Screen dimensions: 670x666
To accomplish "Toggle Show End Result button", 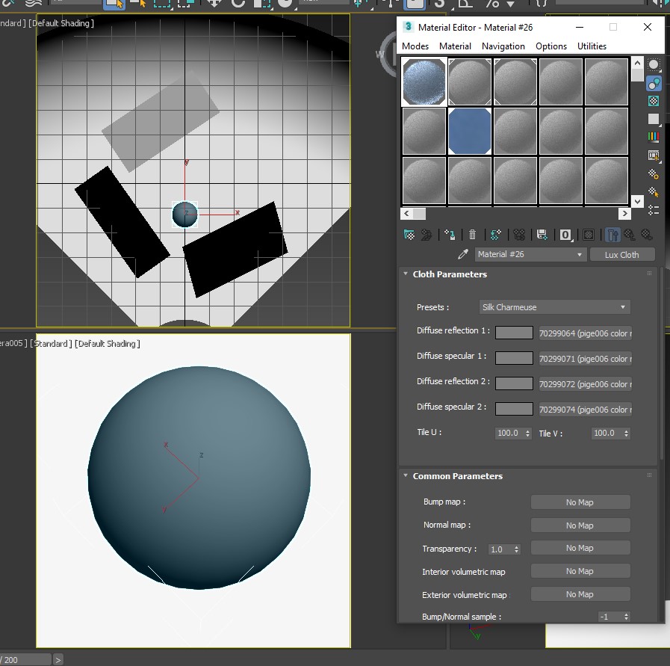I will click(612, 235).
